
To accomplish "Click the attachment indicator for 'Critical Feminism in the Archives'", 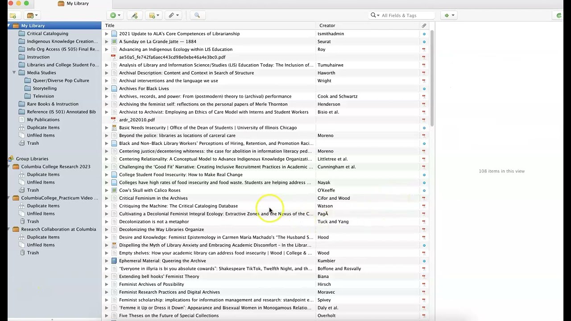I will click(x=424, y=198).
